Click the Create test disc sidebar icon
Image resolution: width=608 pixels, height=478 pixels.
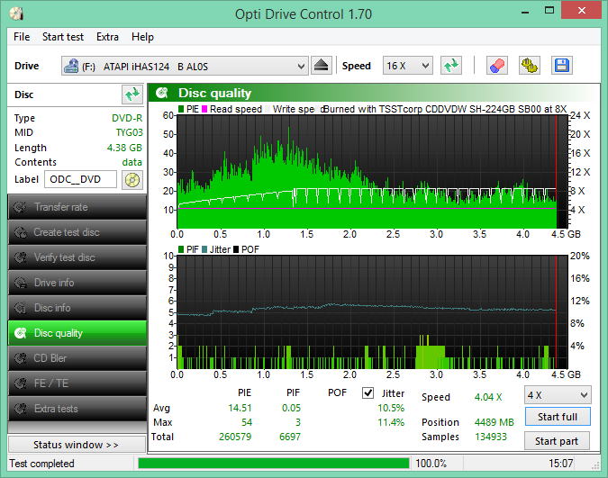click(x=20, y=232)
